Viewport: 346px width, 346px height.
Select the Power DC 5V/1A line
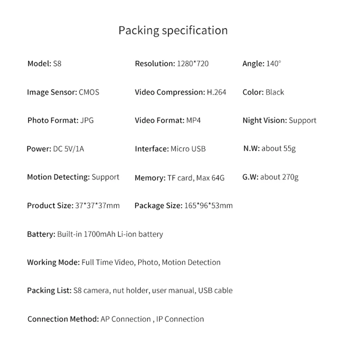click(55, 149)
